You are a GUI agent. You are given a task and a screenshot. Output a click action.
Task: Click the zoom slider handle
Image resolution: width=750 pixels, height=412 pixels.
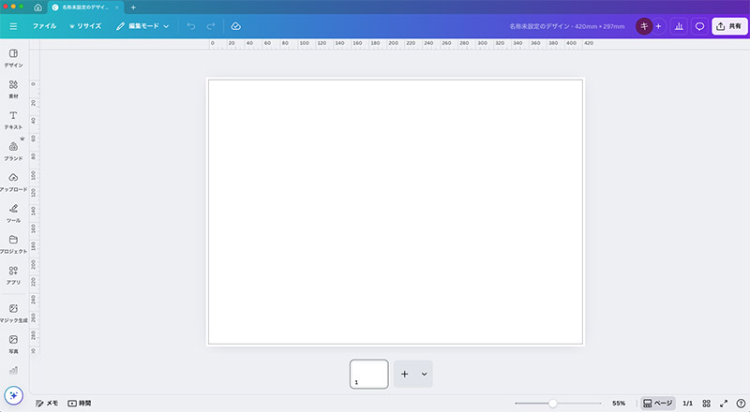(x=552, y=403)
